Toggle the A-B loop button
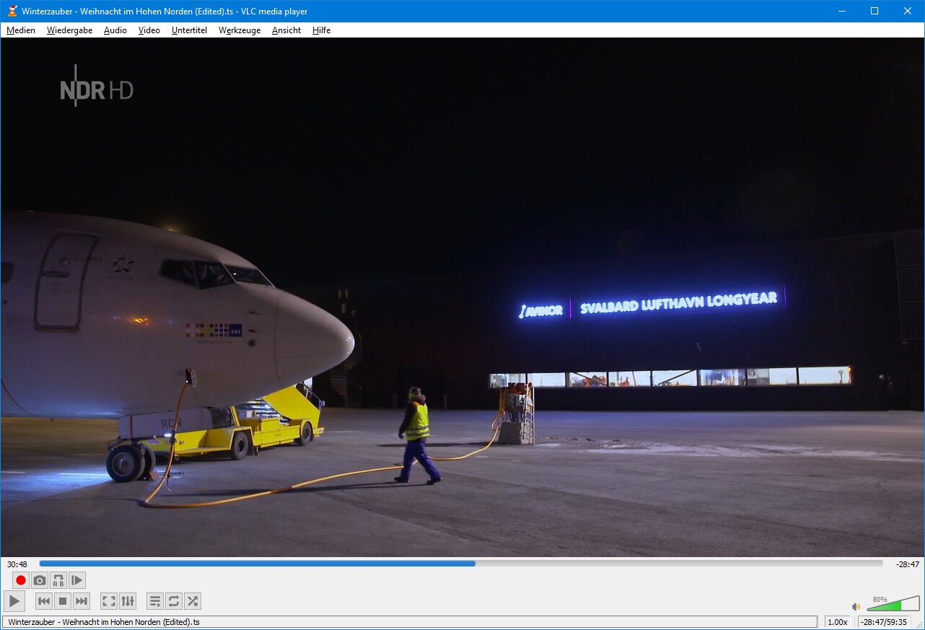925x630 pixels. pyautogui.click(x=58, y=580)
